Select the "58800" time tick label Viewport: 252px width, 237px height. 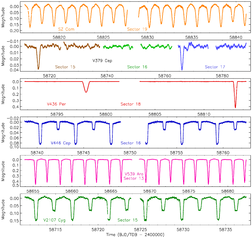[106, 114]
